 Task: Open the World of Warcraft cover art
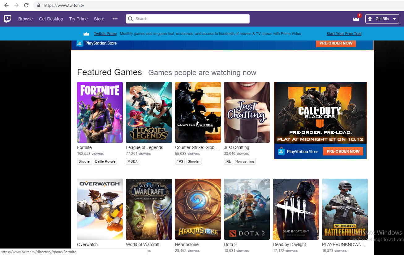pyautogui.click(x=149, y=209)
